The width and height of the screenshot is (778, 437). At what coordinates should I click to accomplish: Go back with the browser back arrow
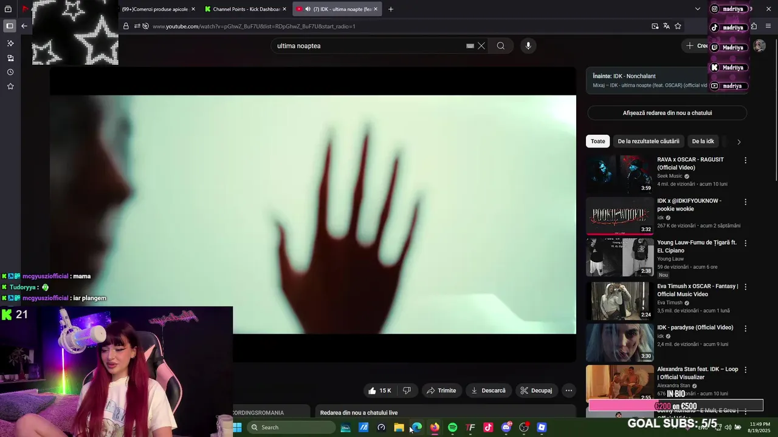tap(24, 26)
